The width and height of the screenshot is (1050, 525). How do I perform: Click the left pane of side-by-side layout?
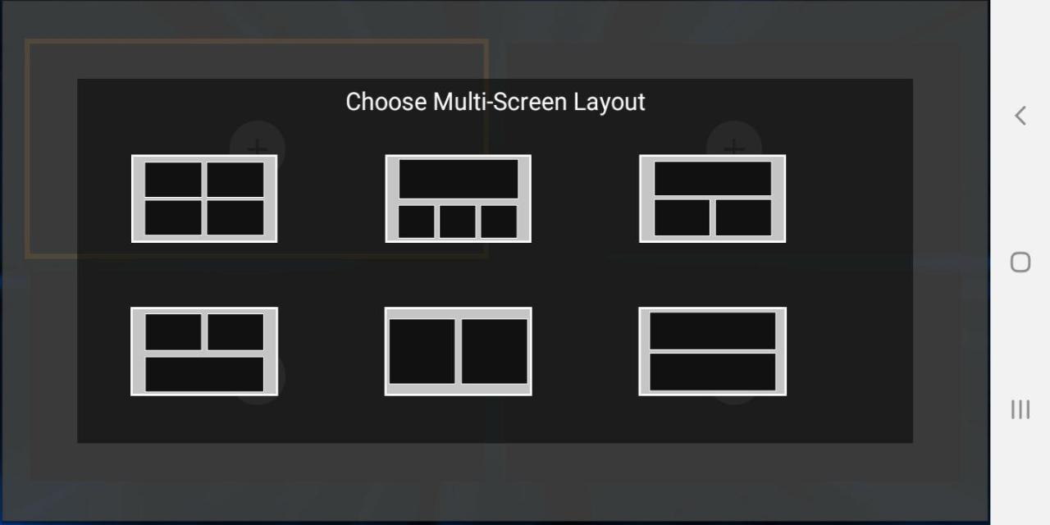422,351
